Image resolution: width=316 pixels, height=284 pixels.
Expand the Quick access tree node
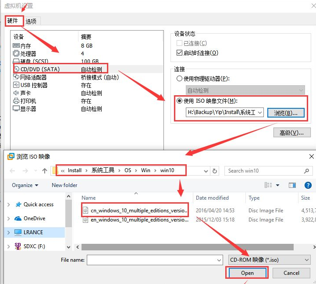pos(9,204)
